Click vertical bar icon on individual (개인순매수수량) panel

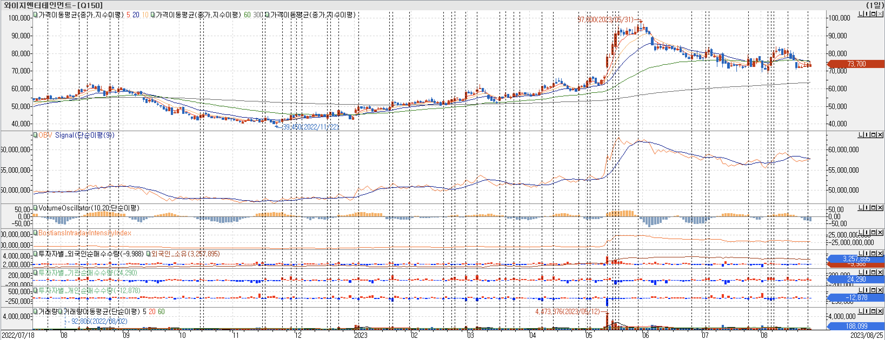[867, 290]
